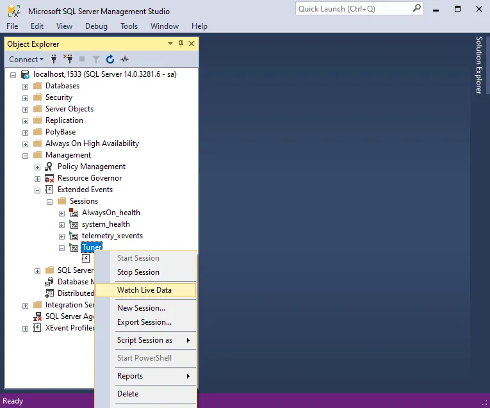
Task: Click the Sessions folder icon
Action: (62, 201)
